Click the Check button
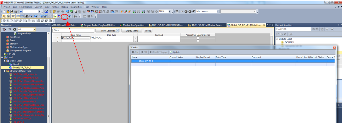This screenshot has height=123, width=342. (148, 31)
